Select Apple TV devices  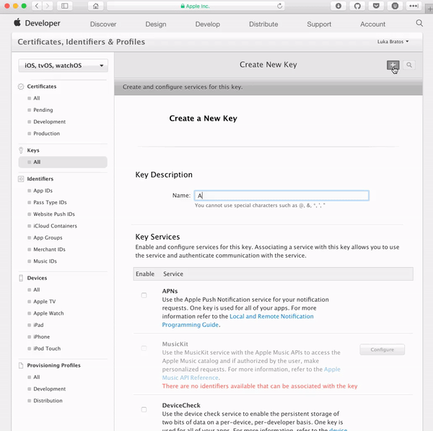click(x=44, y=302)
